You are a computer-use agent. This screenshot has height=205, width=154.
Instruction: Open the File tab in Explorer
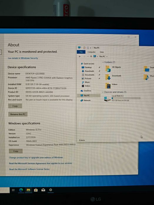81,52
